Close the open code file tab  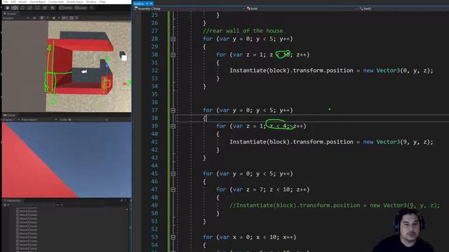152,3
